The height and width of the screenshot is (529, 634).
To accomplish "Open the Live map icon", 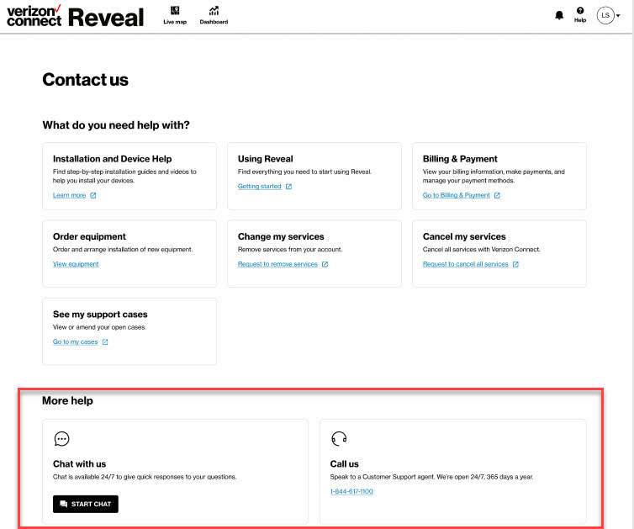I will pyautogui.click(x=175, y=11).
